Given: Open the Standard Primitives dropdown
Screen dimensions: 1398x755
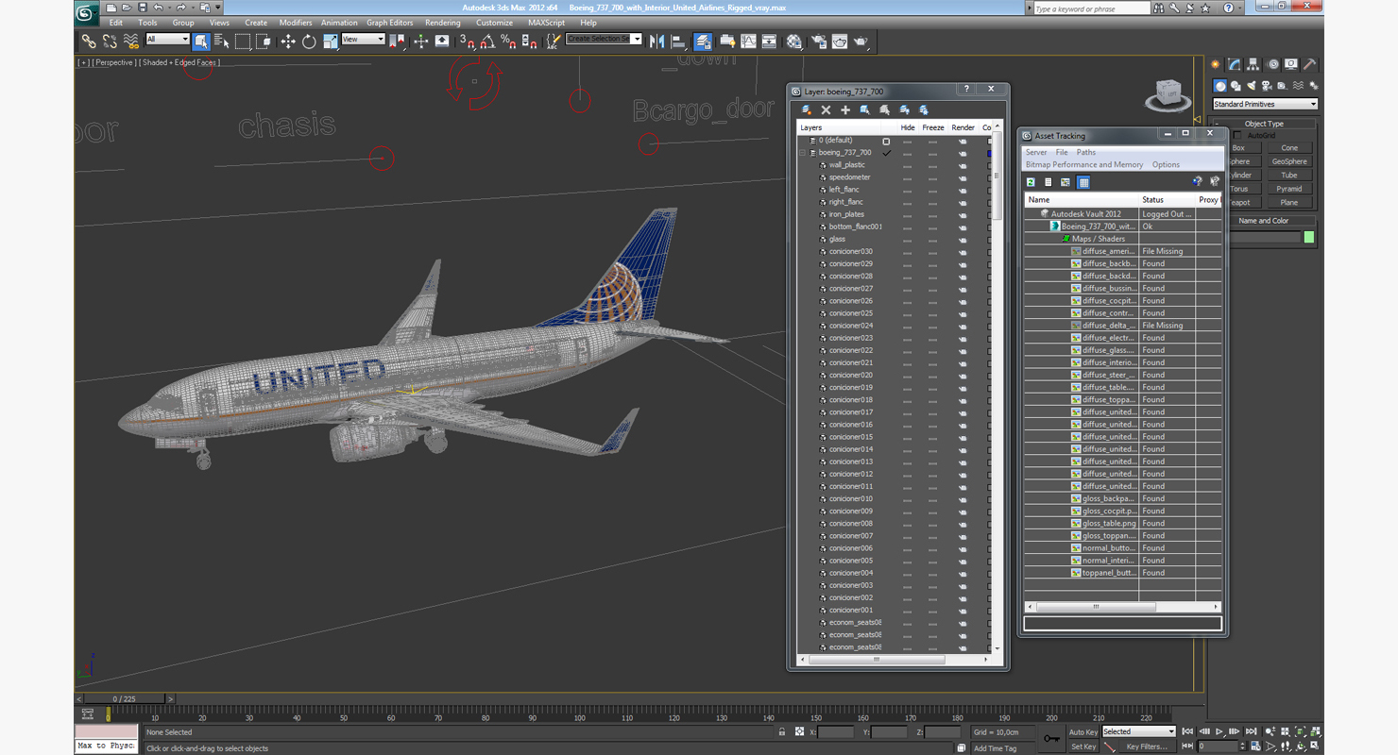Looking at the screenshot, I should [1265, 104].
